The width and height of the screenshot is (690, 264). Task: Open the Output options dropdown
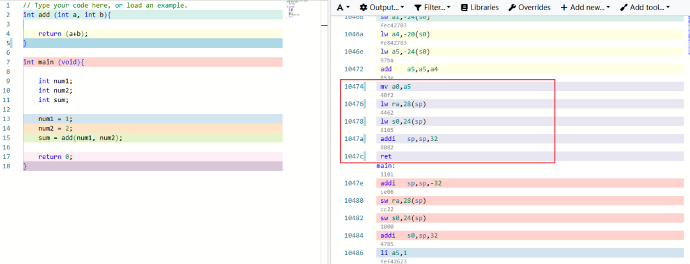coord(382,8)
